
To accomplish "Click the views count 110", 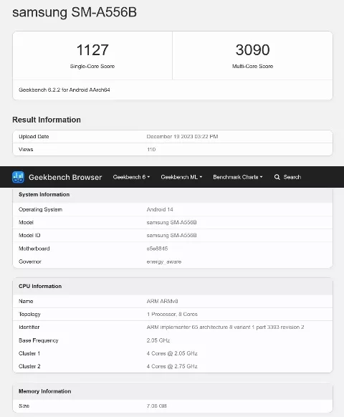I will click(x=151, y=150).
